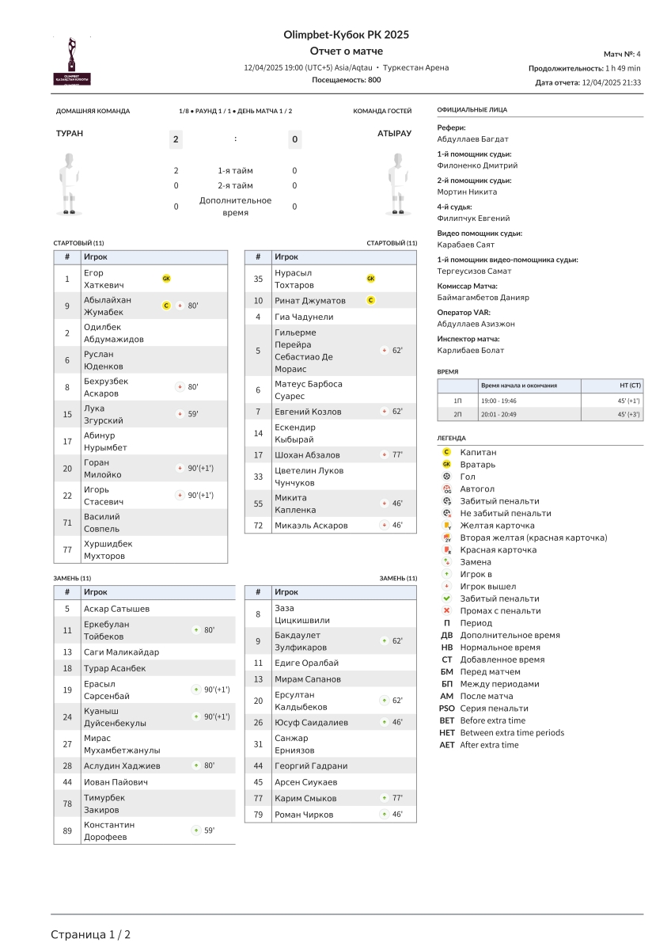Click the Атырау guest team player silhouette
This screenshot has height=950, width=671.
(398, 184)
